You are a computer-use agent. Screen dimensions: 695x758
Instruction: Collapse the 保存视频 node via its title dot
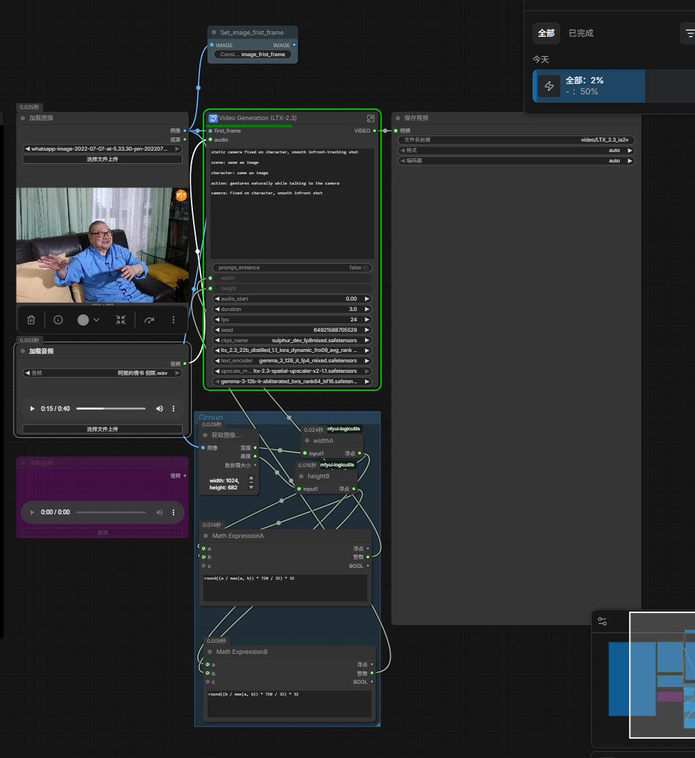pos(398,118)
